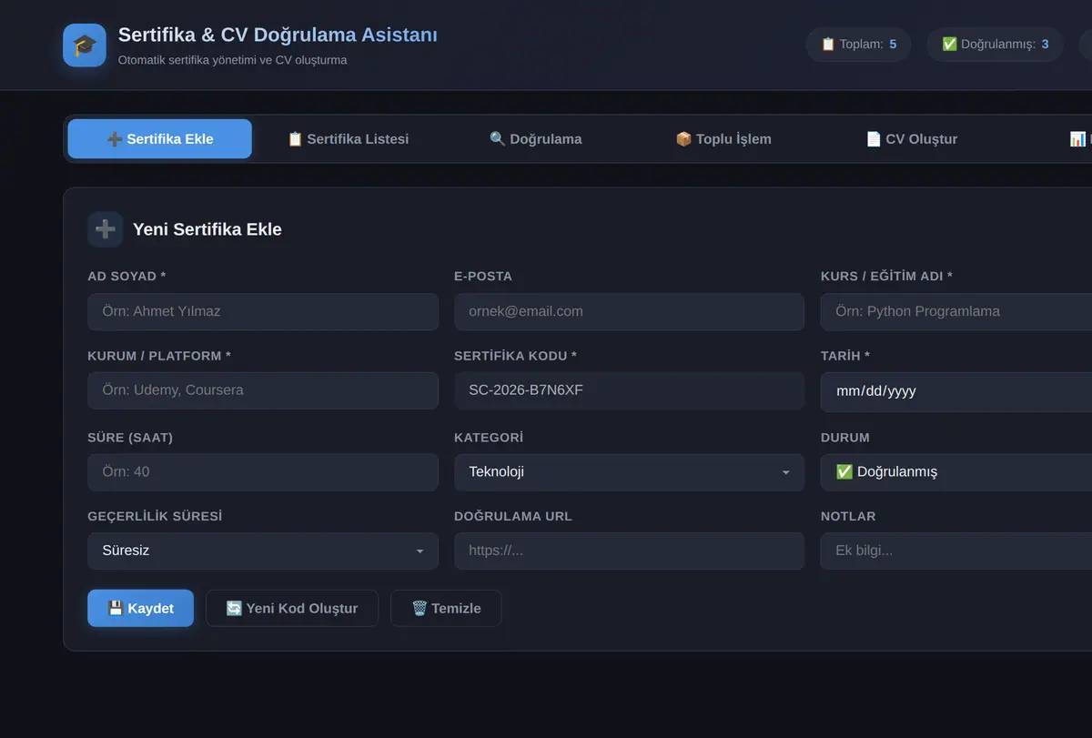Switch to the Sertifika Listesi tab
This screenshot has height=738, width=1092.
coord(349,139)
